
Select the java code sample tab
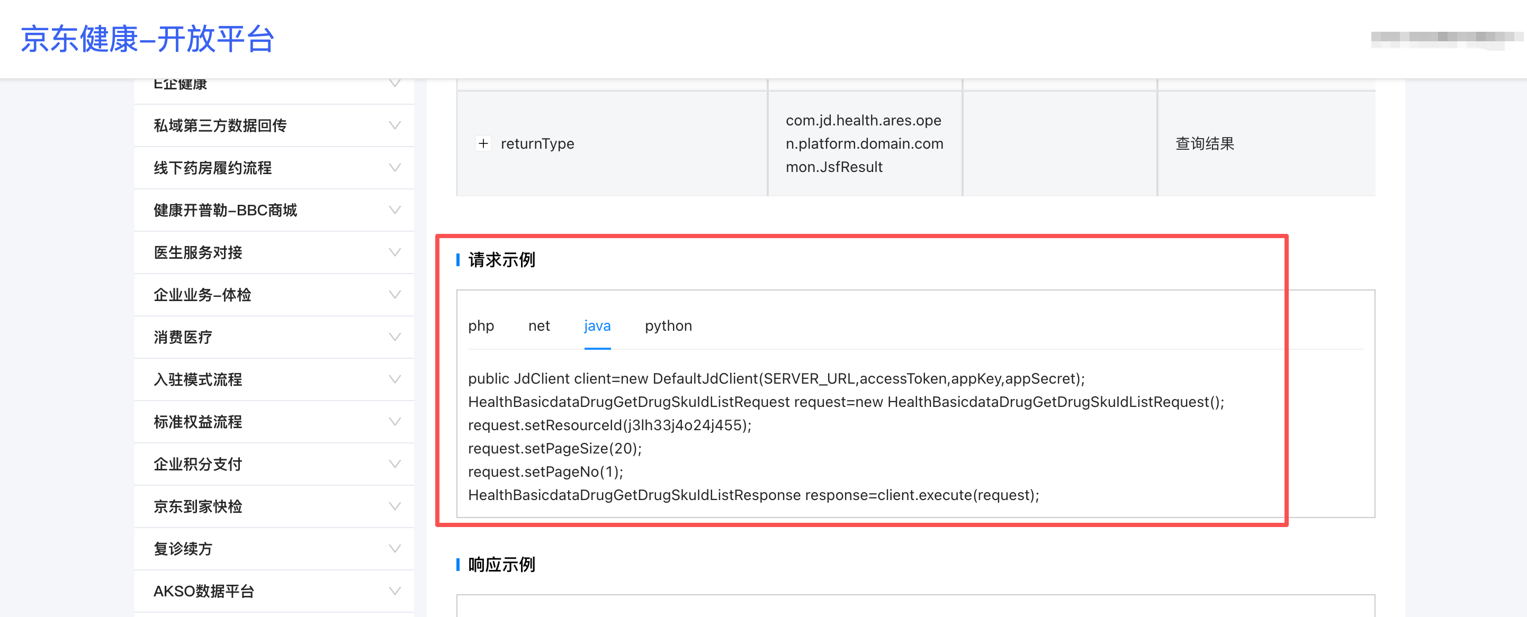point(596,325)
